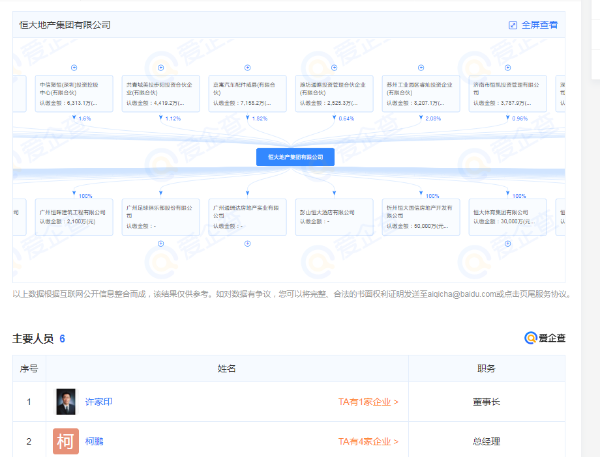Open 许家印 name link
The image size is (600, 457).
coord(99,402)
